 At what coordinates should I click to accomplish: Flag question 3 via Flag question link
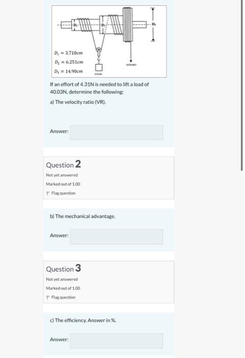63,297
